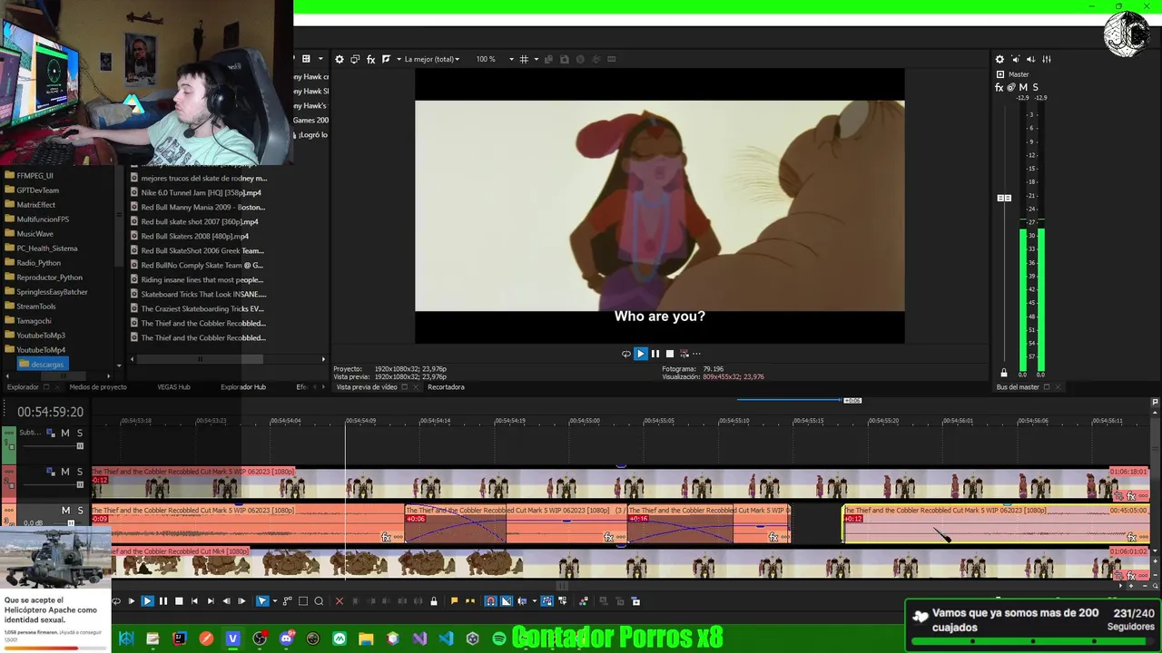The image size is (1162, 653).
Task: Solo video track 2
Action: point(80,472)
